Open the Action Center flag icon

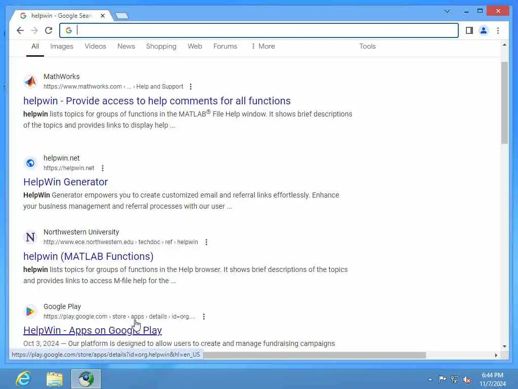coord(442,379)
